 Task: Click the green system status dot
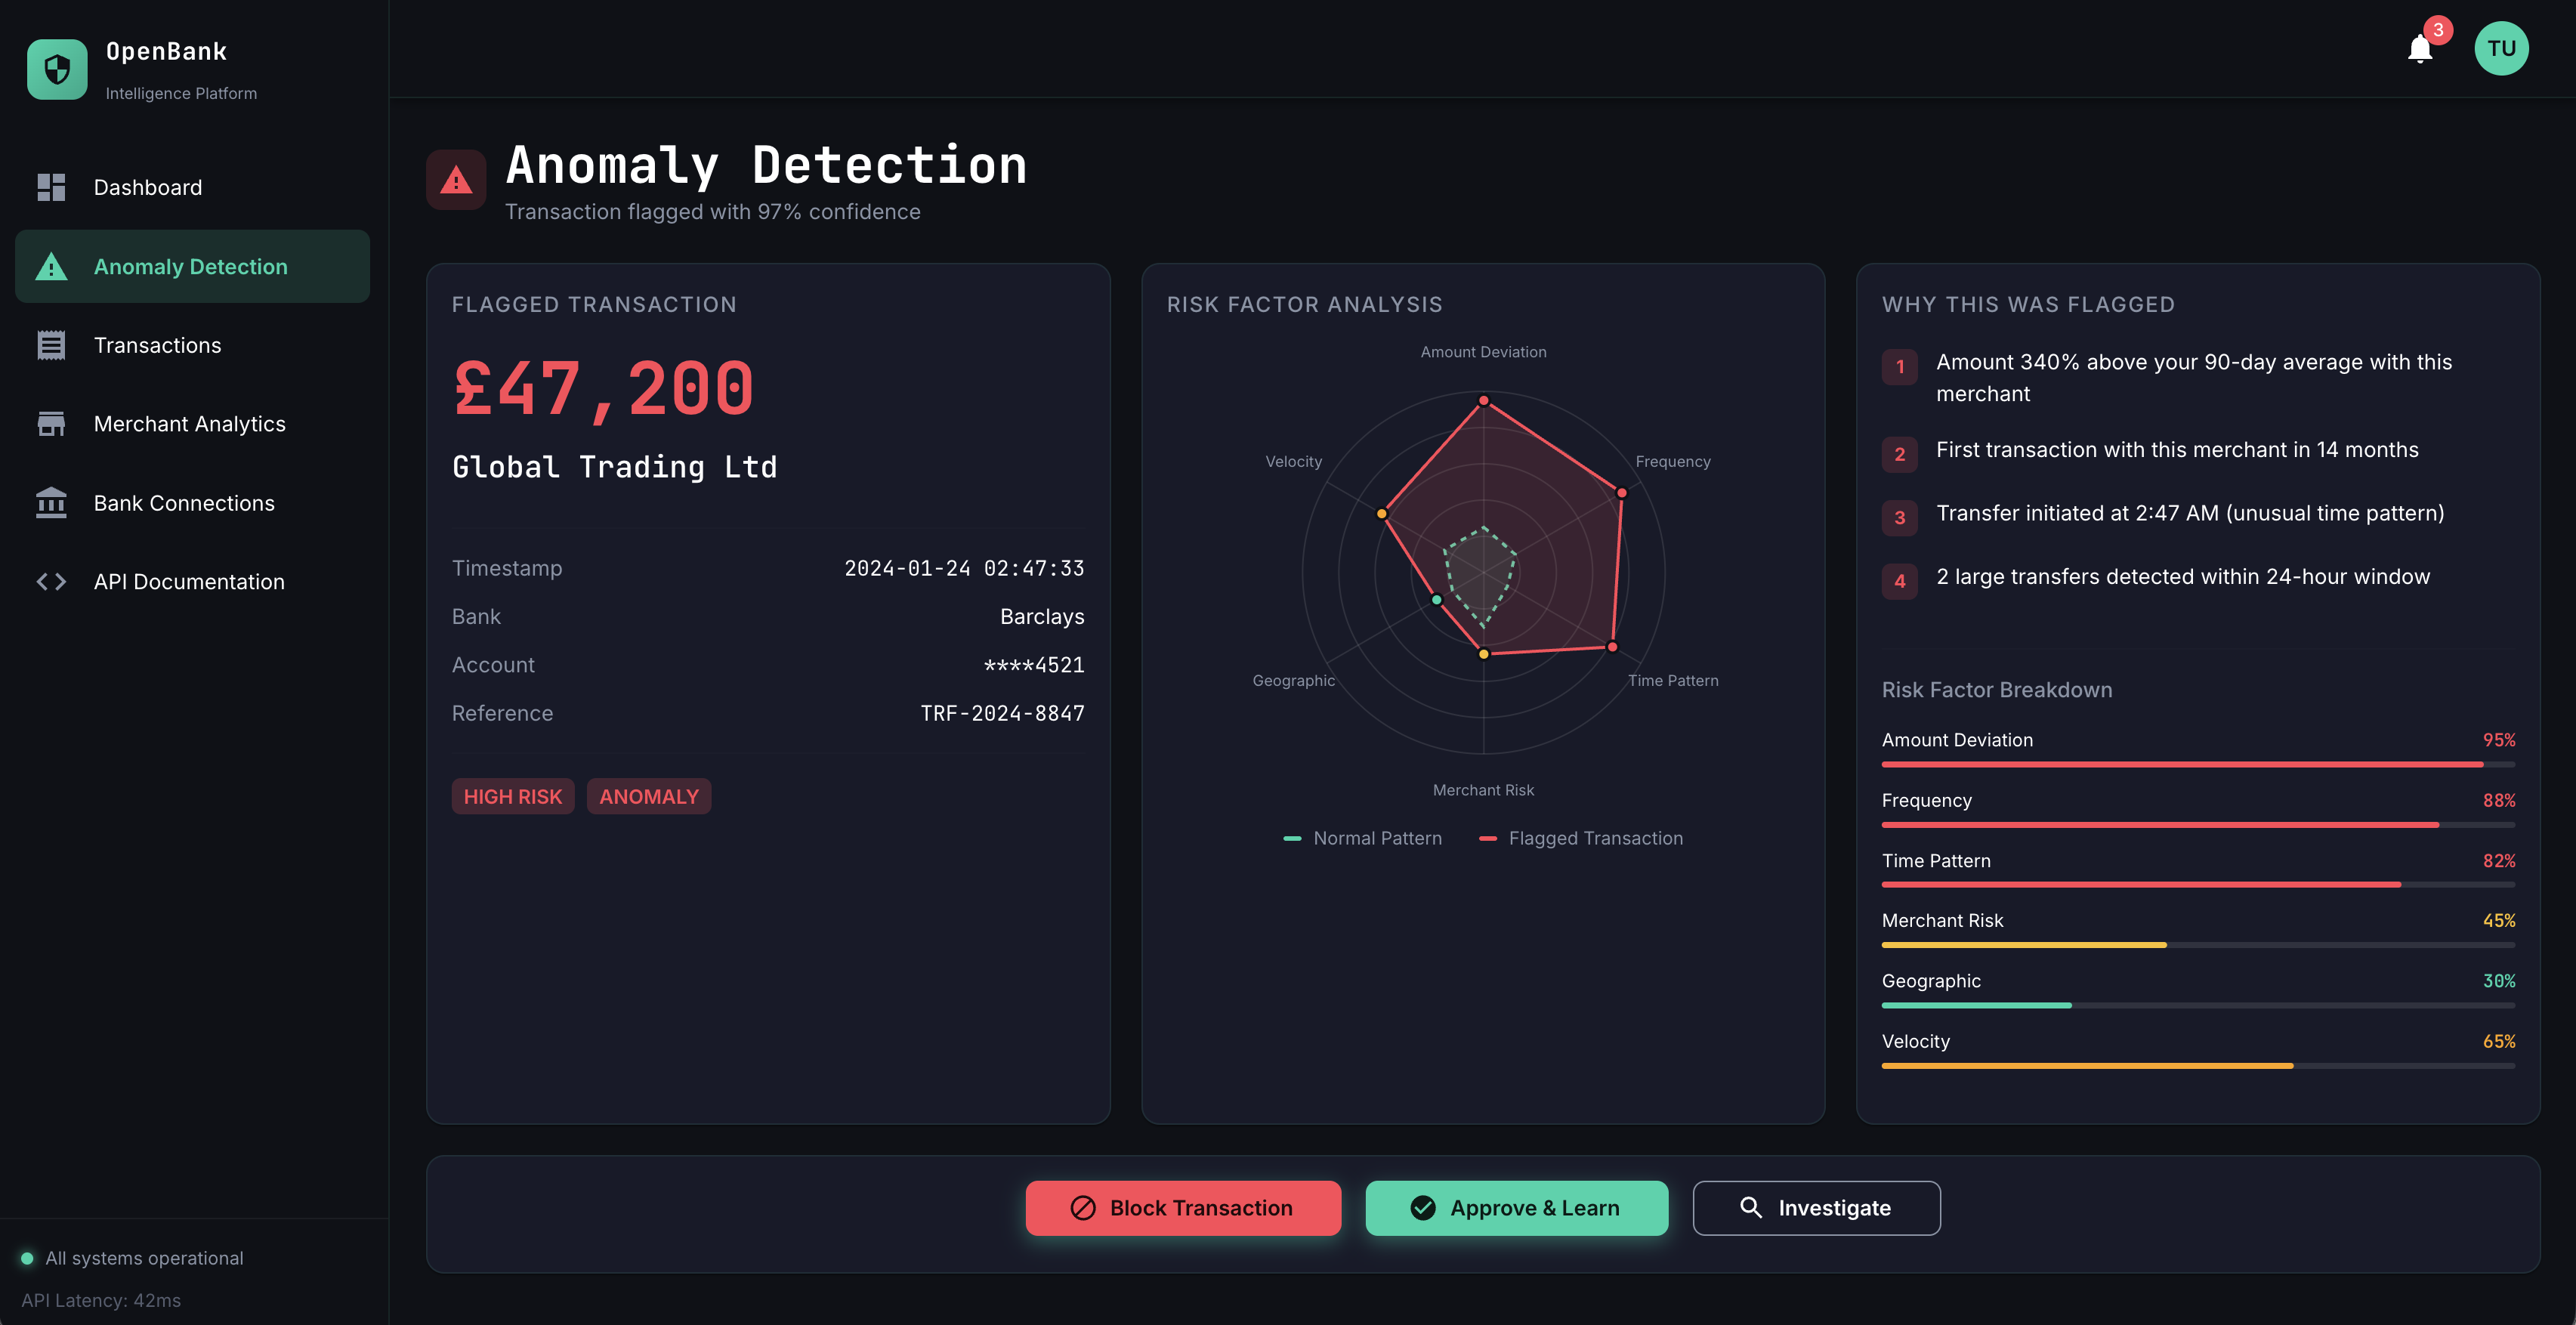point(27,1258)
